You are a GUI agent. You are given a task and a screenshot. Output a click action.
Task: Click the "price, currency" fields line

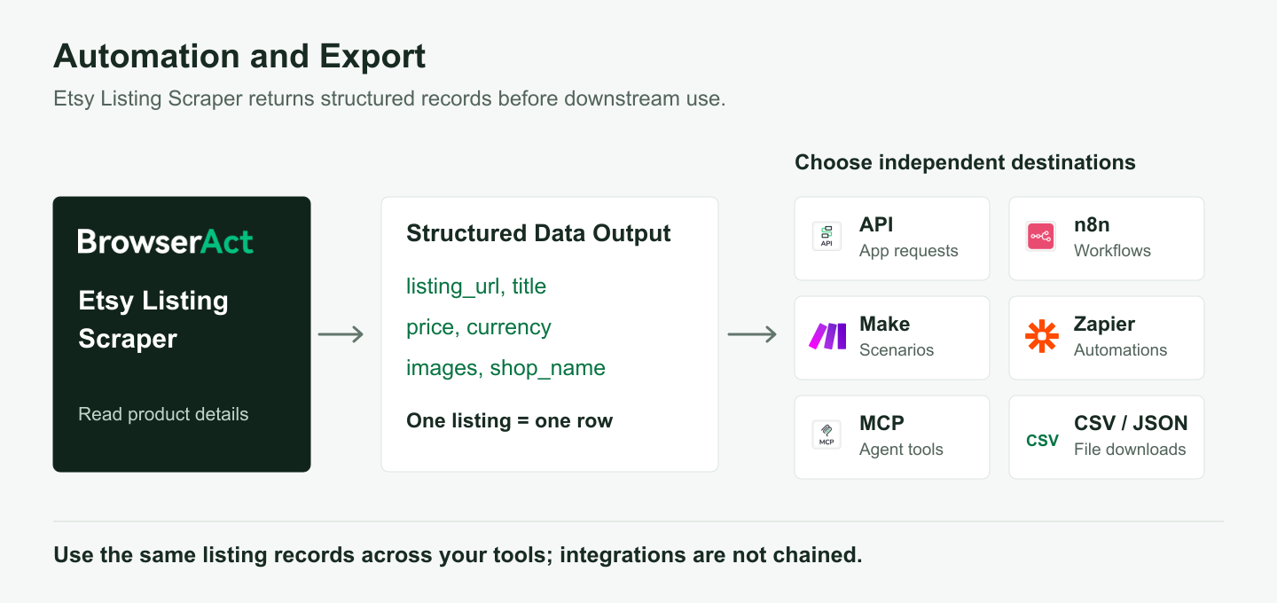coord(479,327)
